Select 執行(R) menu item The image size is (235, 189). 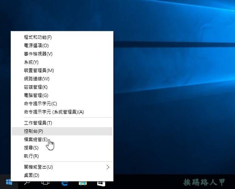pyautogui.click(x=62, y=156)
